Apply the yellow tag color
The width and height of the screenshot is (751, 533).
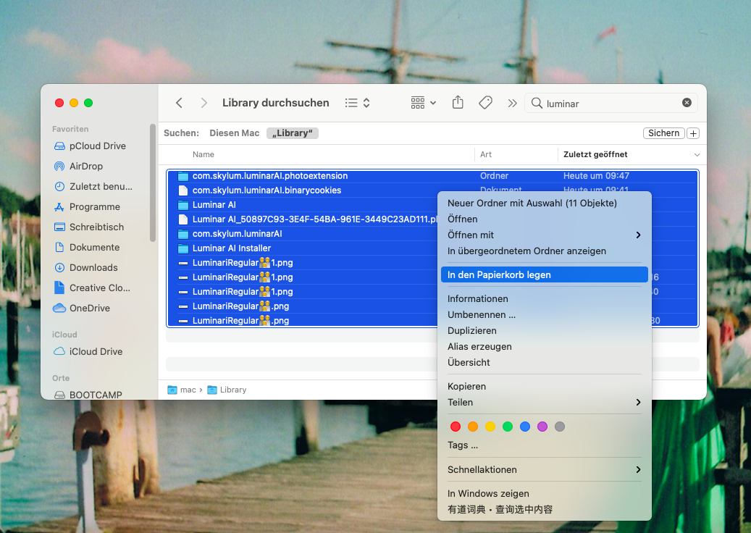pyautogui.click(x=490, y=427)
